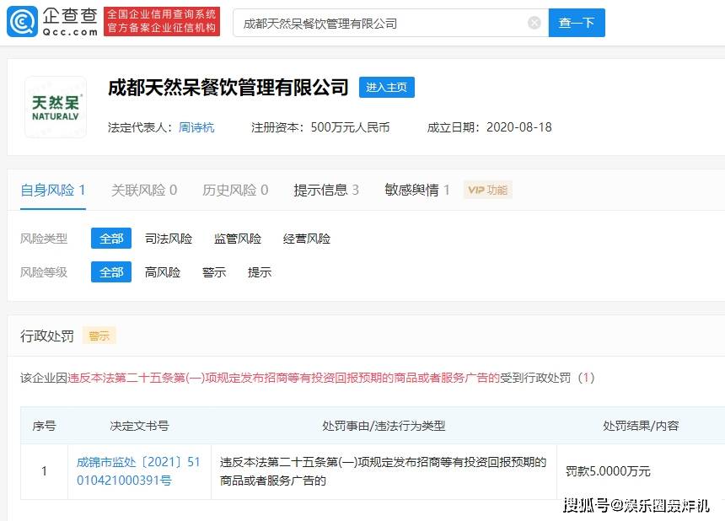Click the 查一下 search button
The image size is (725, 521).
[x=577, y=23]
